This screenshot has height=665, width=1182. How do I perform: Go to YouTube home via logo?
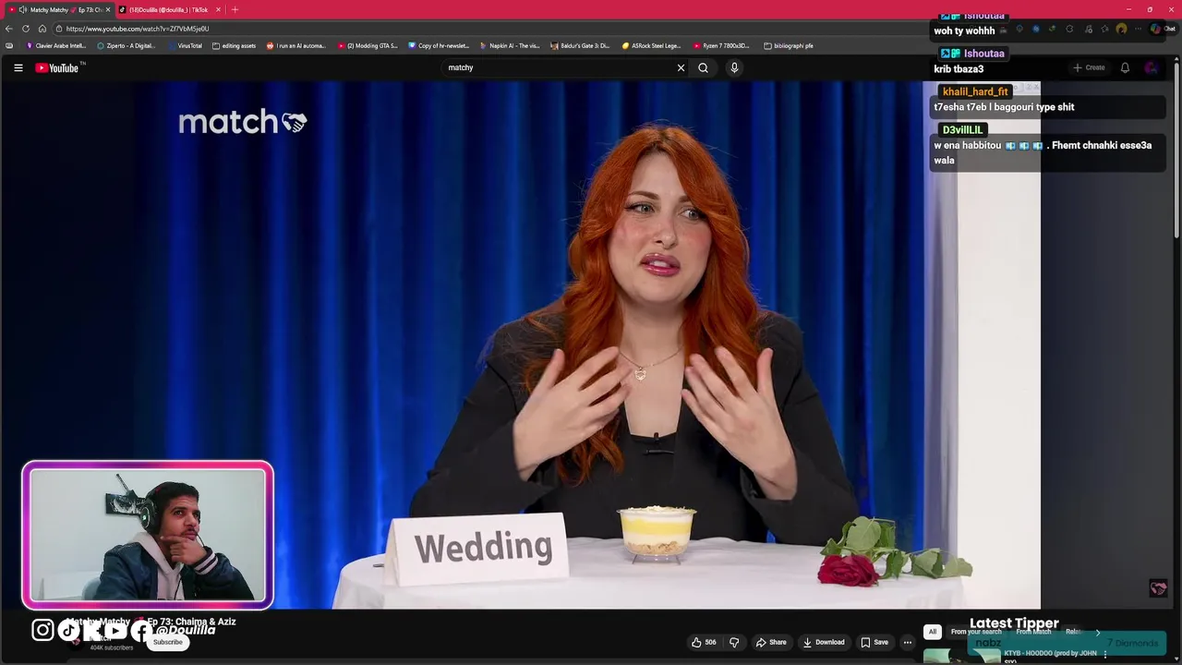coord(57,67)
